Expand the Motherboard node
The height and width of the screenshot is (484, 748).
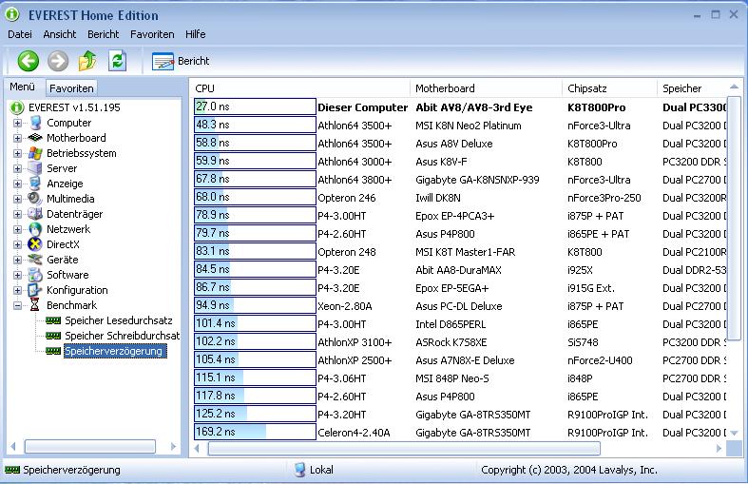17,139
